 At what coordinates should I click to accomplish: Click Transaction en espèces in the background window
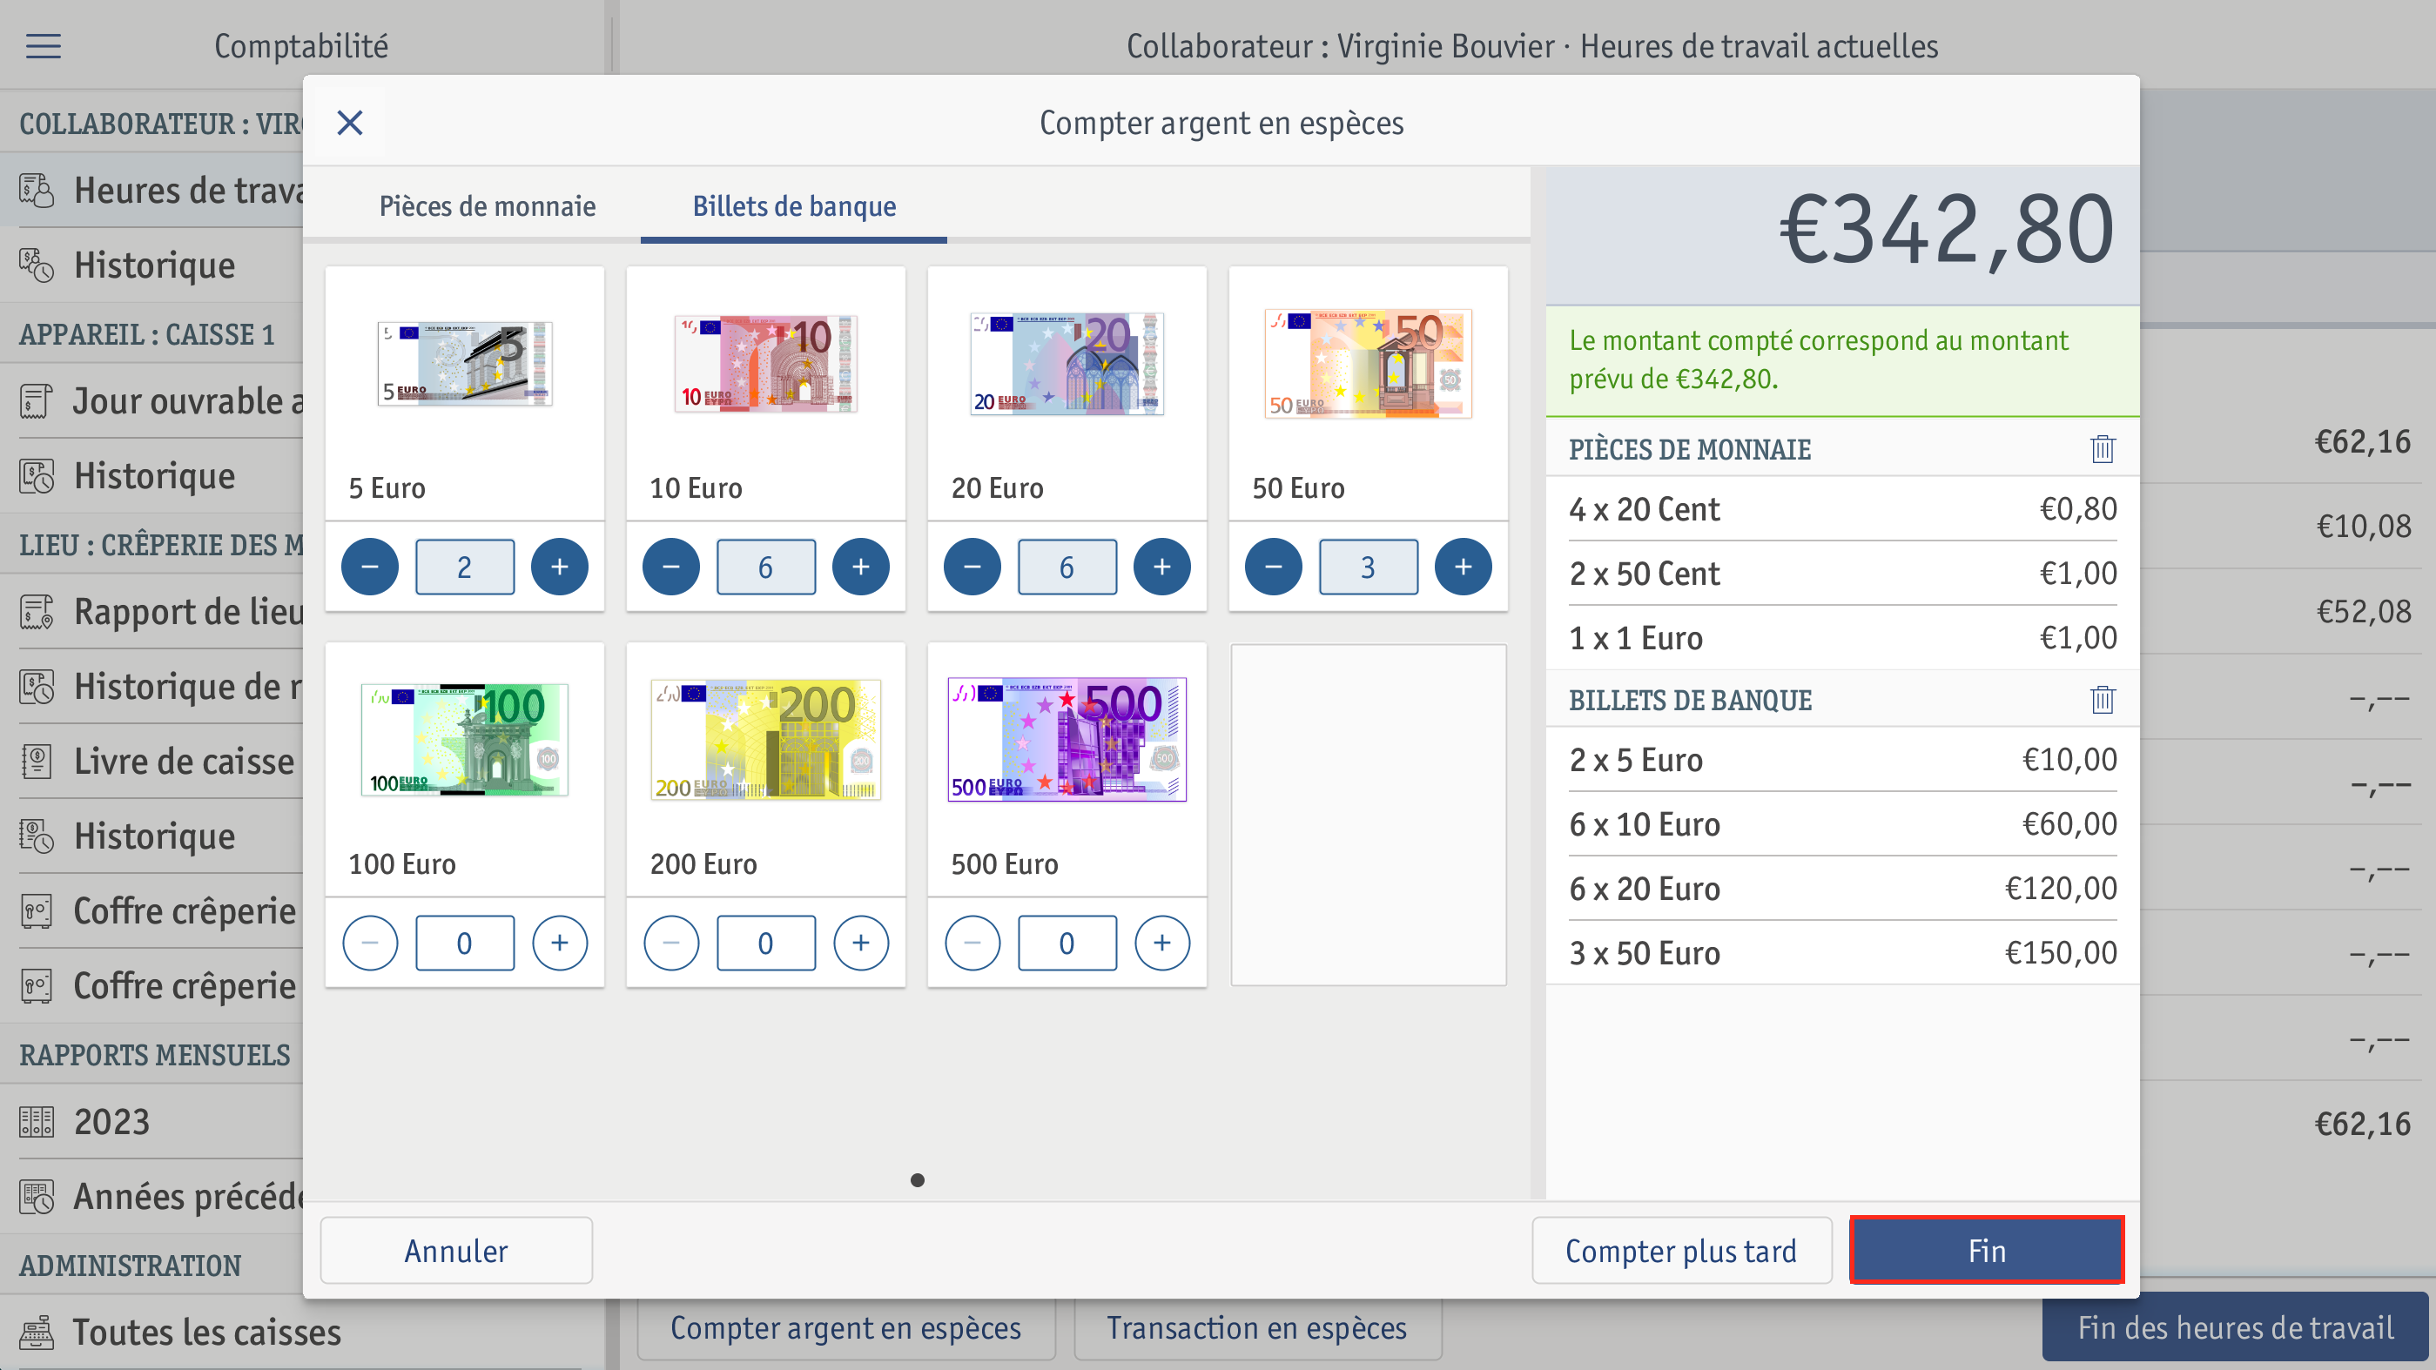coord(1258,1328)
